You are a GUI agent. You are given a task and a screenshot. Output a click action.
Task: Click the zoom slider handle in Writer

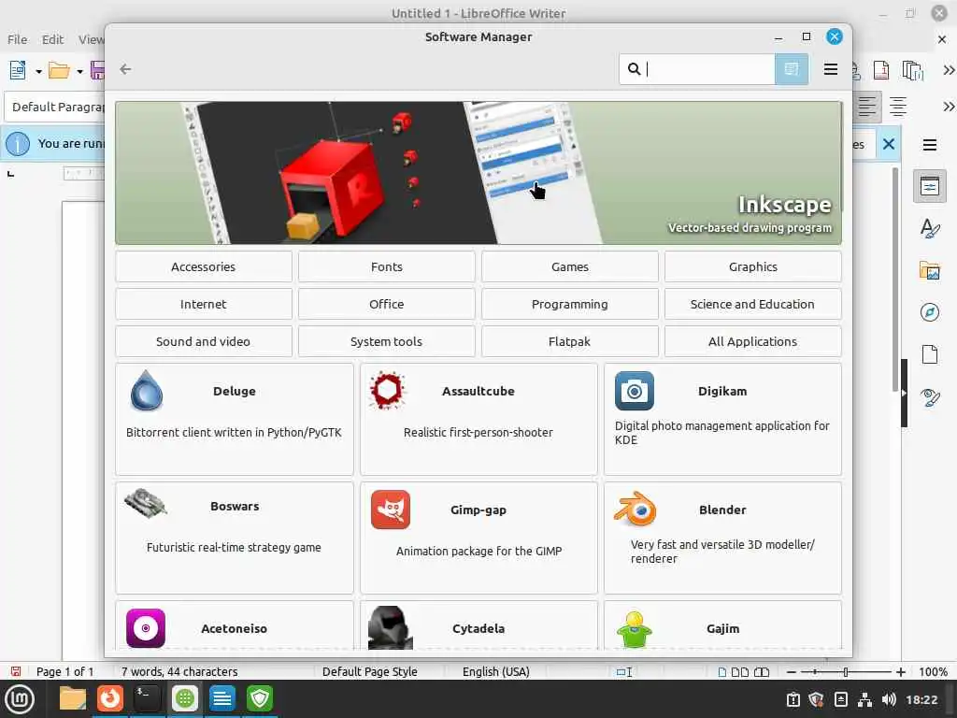pos(845,672)
